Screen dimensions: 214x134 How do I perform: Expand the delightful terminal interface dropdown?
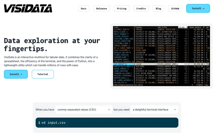(x=155, y=110)
